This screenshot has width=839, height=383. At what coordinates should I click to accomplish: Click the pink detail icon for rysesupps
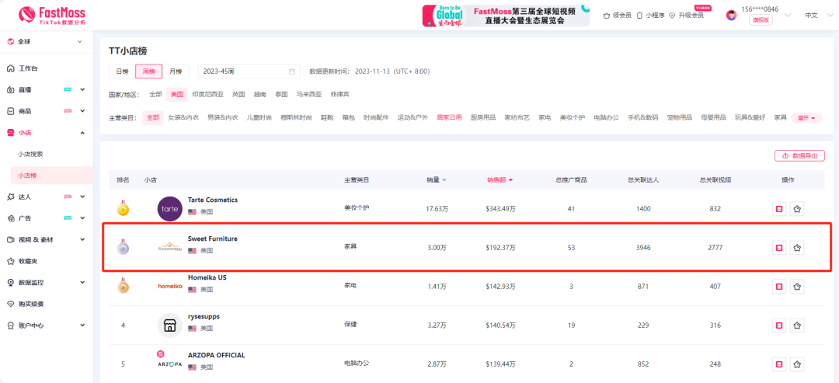(778, 325)
